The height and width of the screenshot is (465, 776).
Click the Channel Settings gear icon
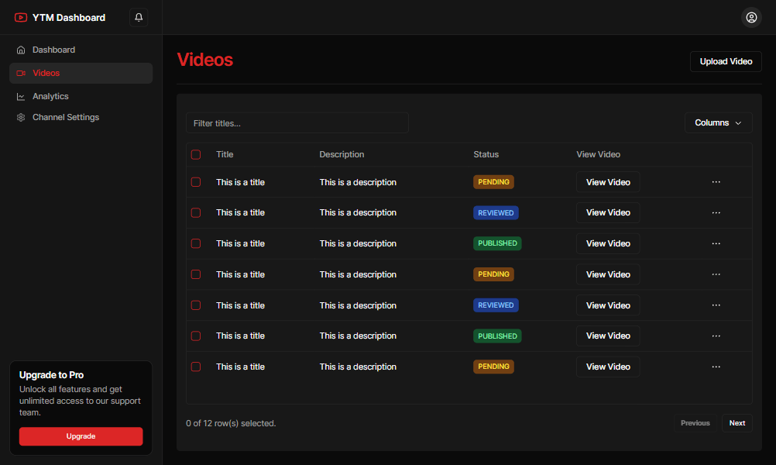pyautogui.click(x=21, y=117)
